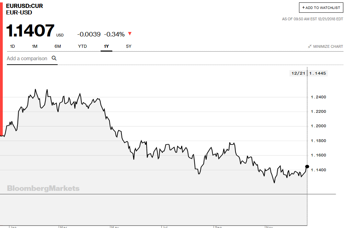The height and width of the screenshot is (228, 344).
Task: Click the Minimize Chart text link
Action: (x=328, y=46)
